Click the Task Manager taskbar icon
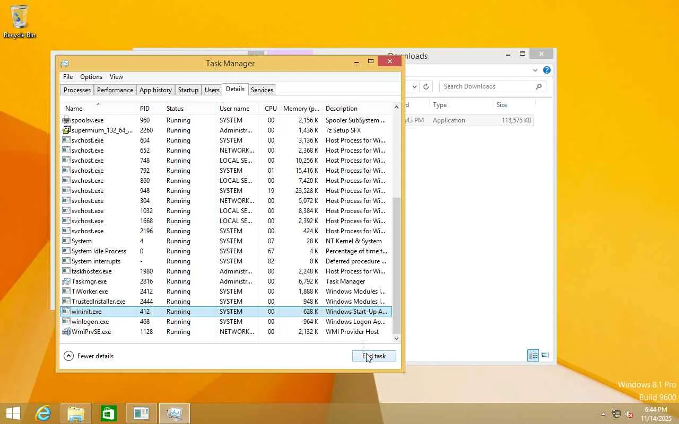 click(x=174, y=413)
